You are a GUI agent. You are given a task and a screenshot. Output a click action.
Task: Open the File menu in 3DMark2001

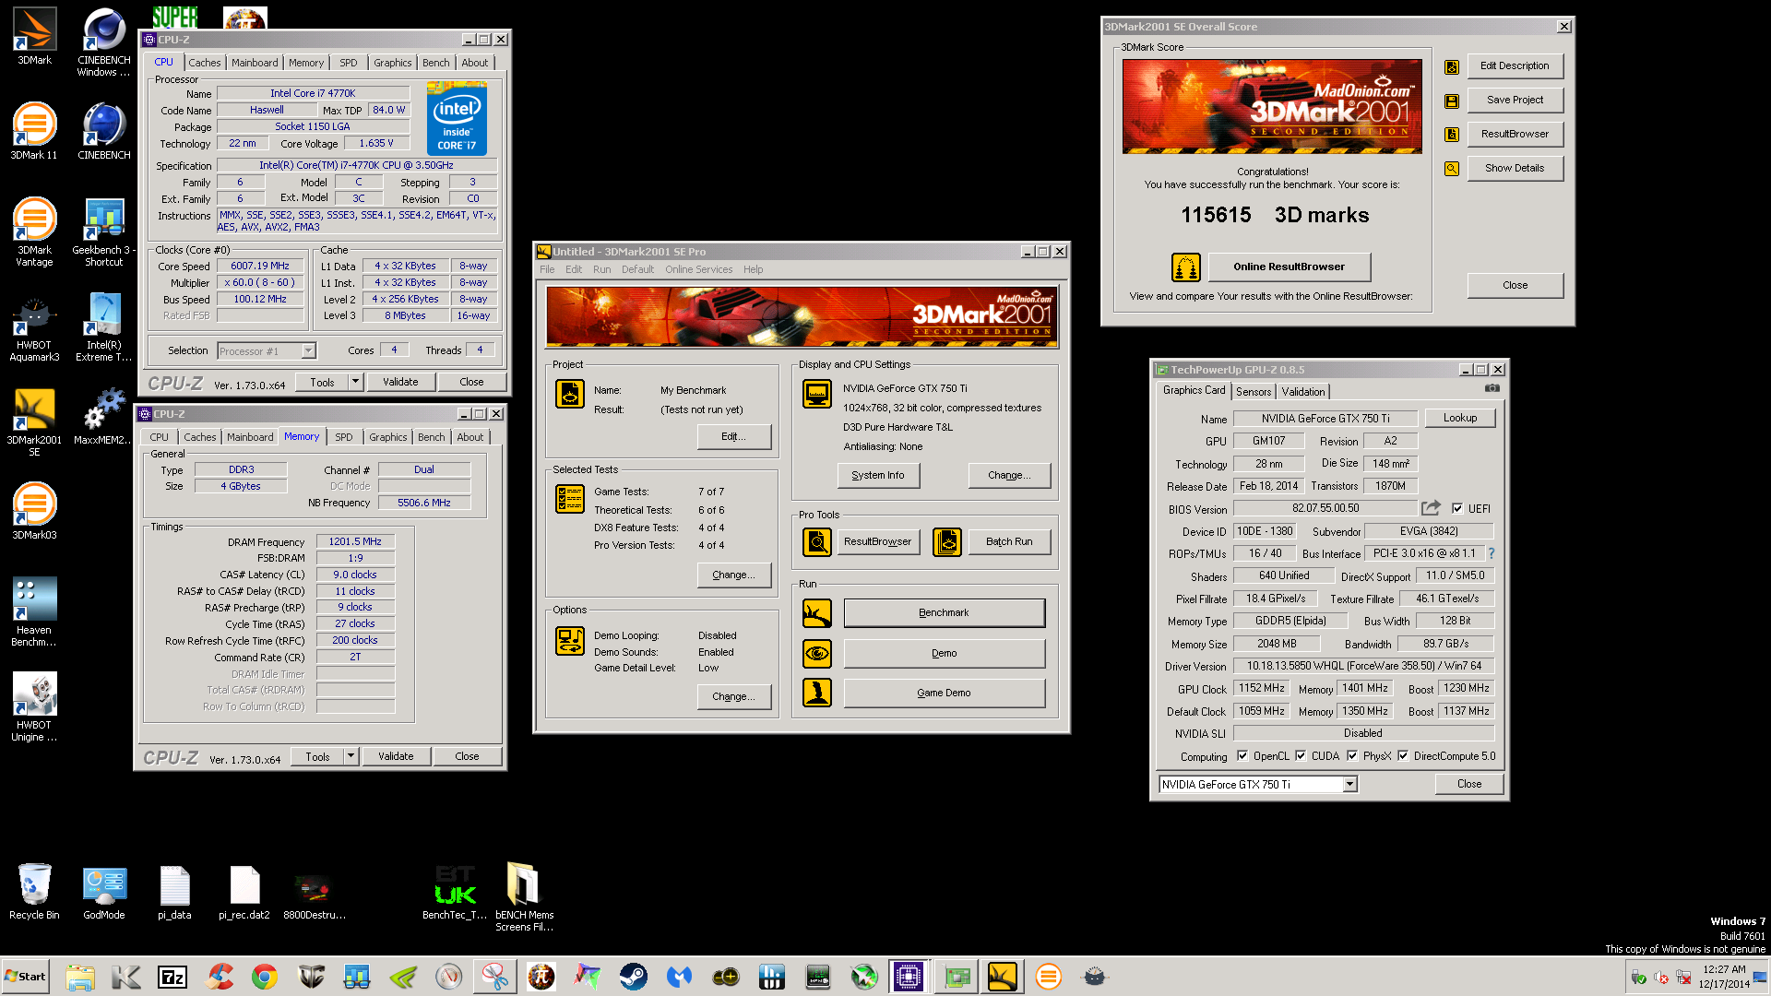[547, 270]
